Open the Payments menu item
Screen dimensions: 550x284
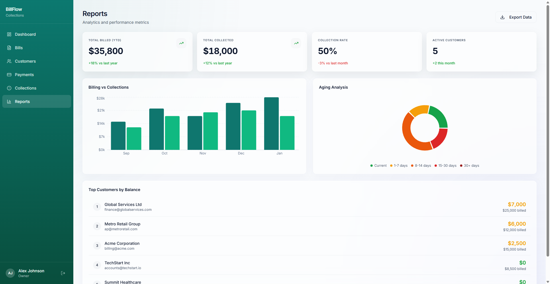(24, 75)
